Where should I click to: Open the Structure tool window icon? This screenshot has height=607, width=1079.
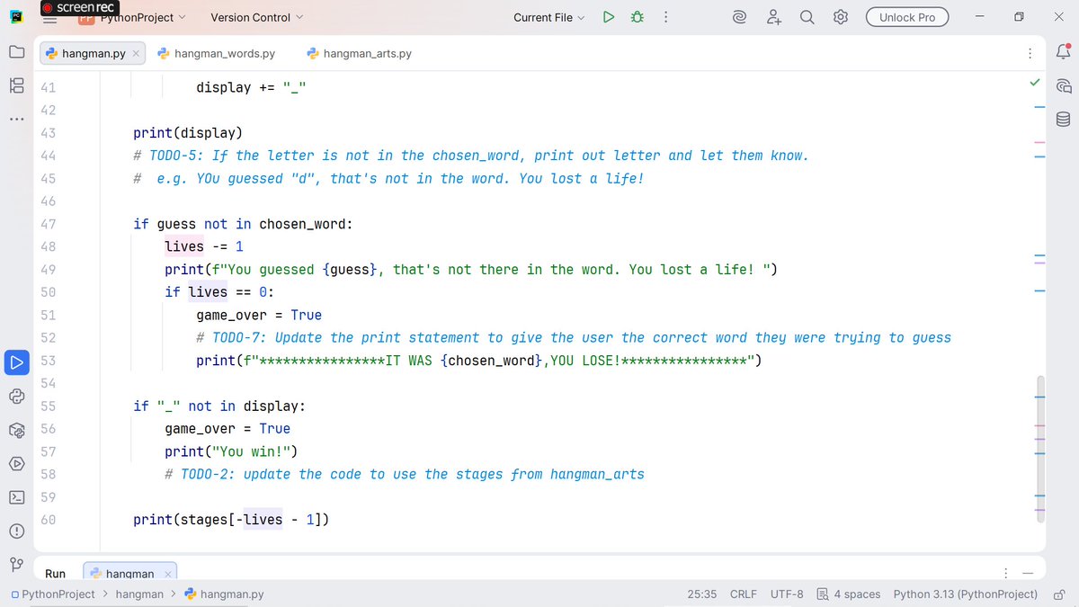pyautogui.click(x=16, y=85)
